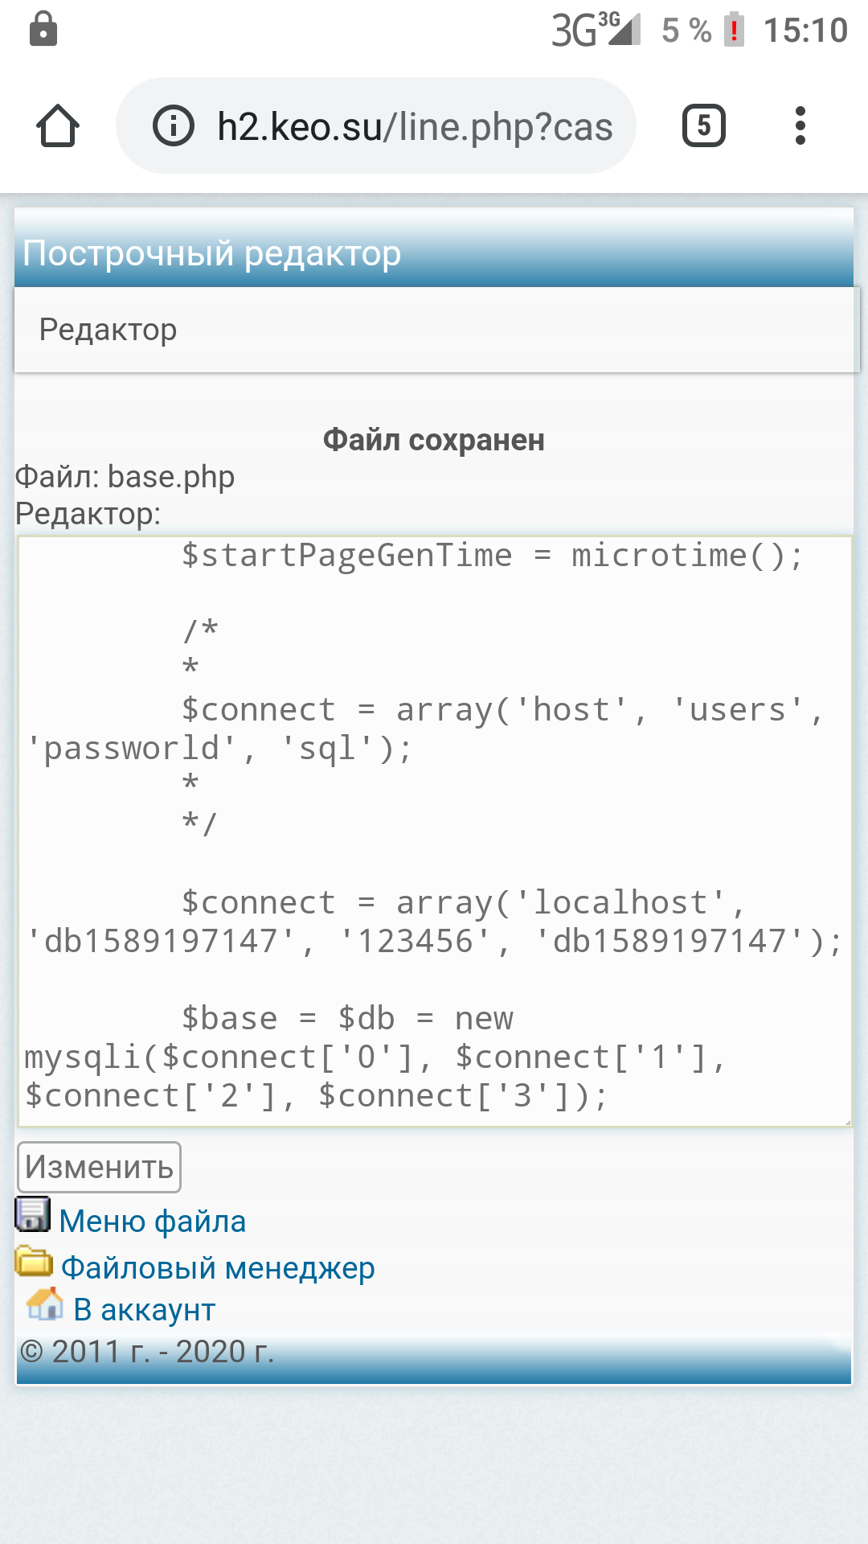Click the yellow folder icon
The image size is (868, 1544).
(x=34, y=1262)
